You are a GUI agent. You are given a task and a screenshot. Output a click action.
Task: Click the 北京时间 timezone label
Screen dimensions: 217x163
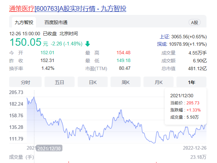pyautogui.click(x=68, y=34)
